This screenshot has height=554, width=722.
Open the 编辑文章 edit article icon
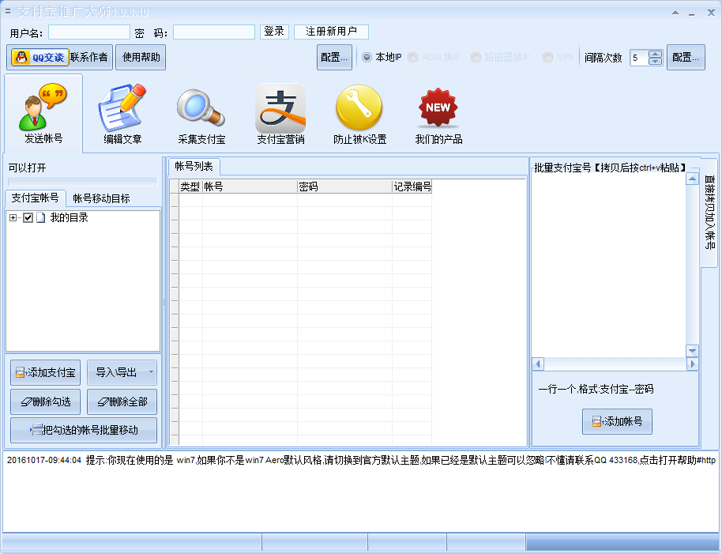click(x=122, y=113)
